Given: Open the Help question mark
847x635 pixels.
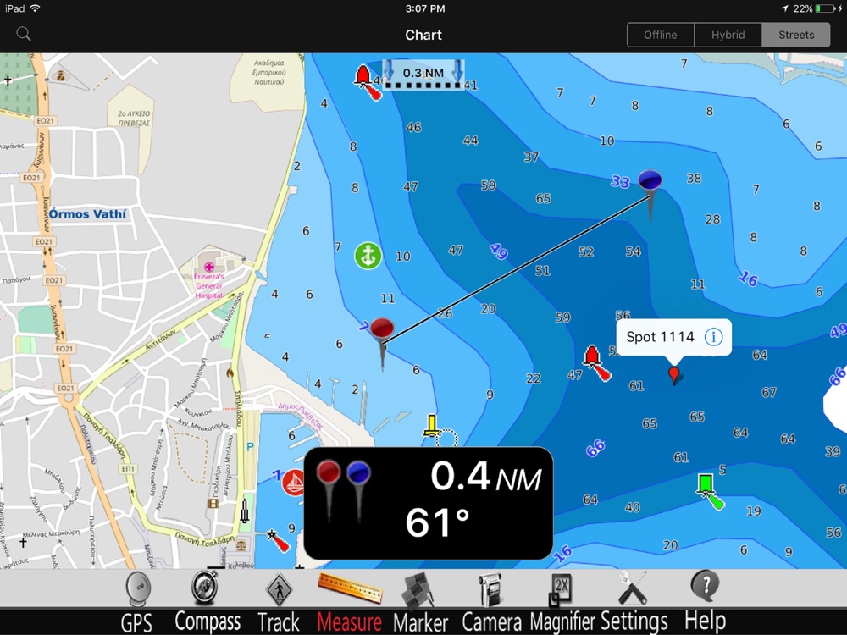Looking at the screenshot, I should point(705,587).
